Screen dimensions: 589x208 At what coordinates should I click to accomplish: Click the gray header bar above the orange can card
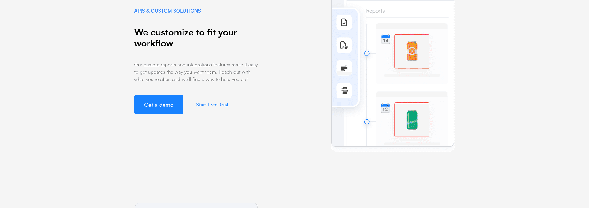412,26
